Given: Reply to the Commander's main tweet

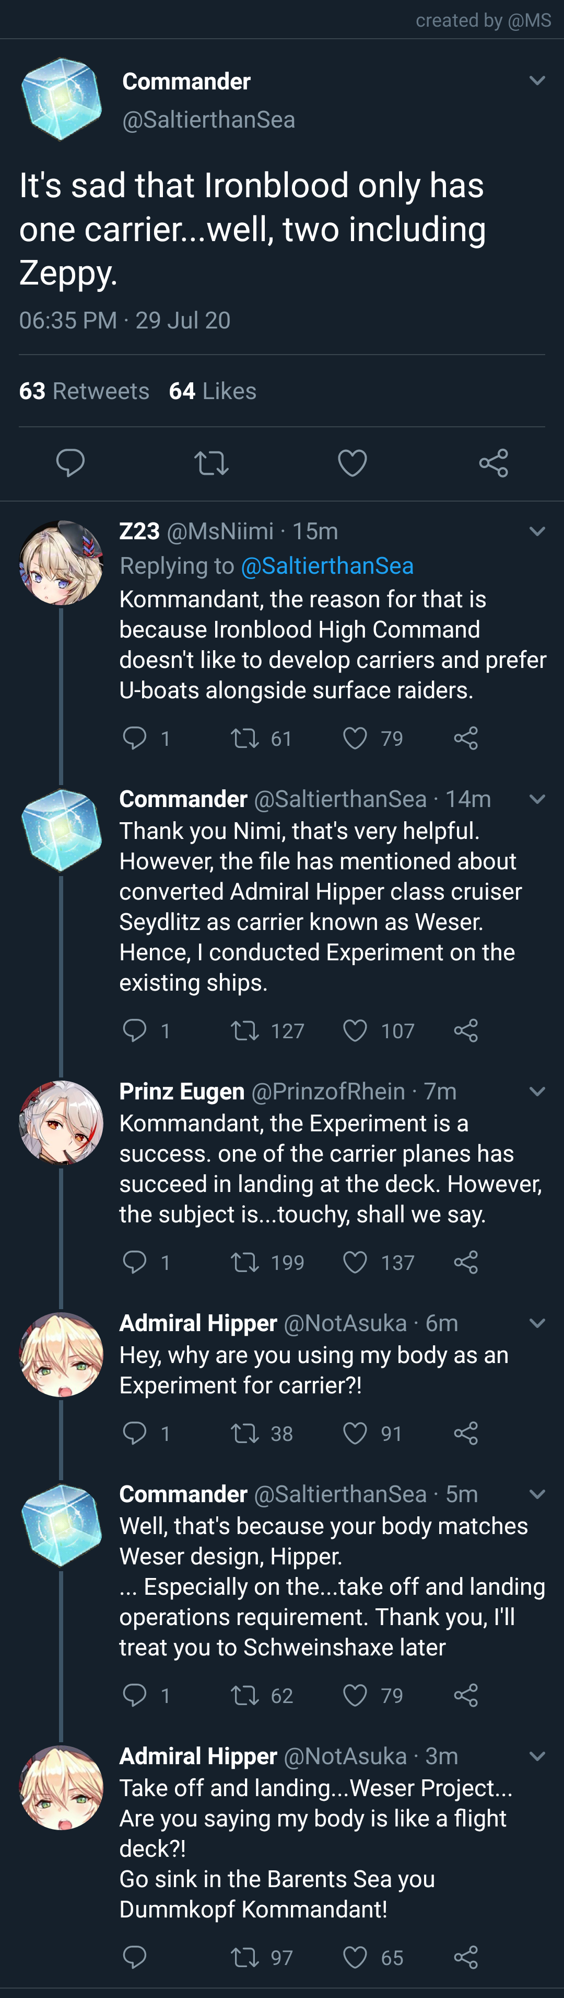Looking at the screenshot, I should pos(70,463).
